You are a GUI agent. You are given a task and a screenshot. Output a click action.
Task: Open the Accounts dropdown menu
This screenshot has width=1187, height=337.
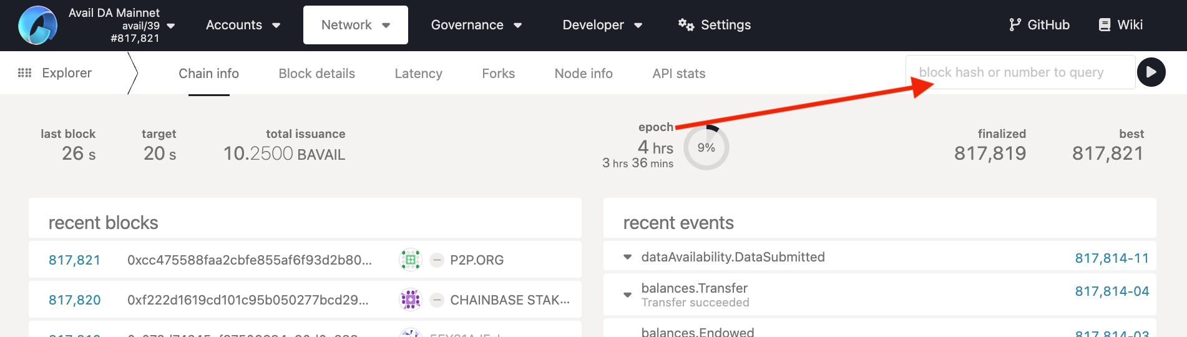243,25
